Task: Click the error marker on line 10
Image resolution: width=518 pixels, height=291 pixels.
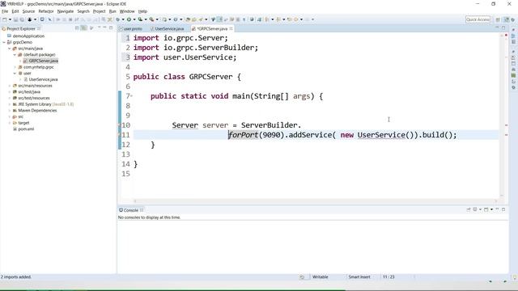Action: pos(120,125)
